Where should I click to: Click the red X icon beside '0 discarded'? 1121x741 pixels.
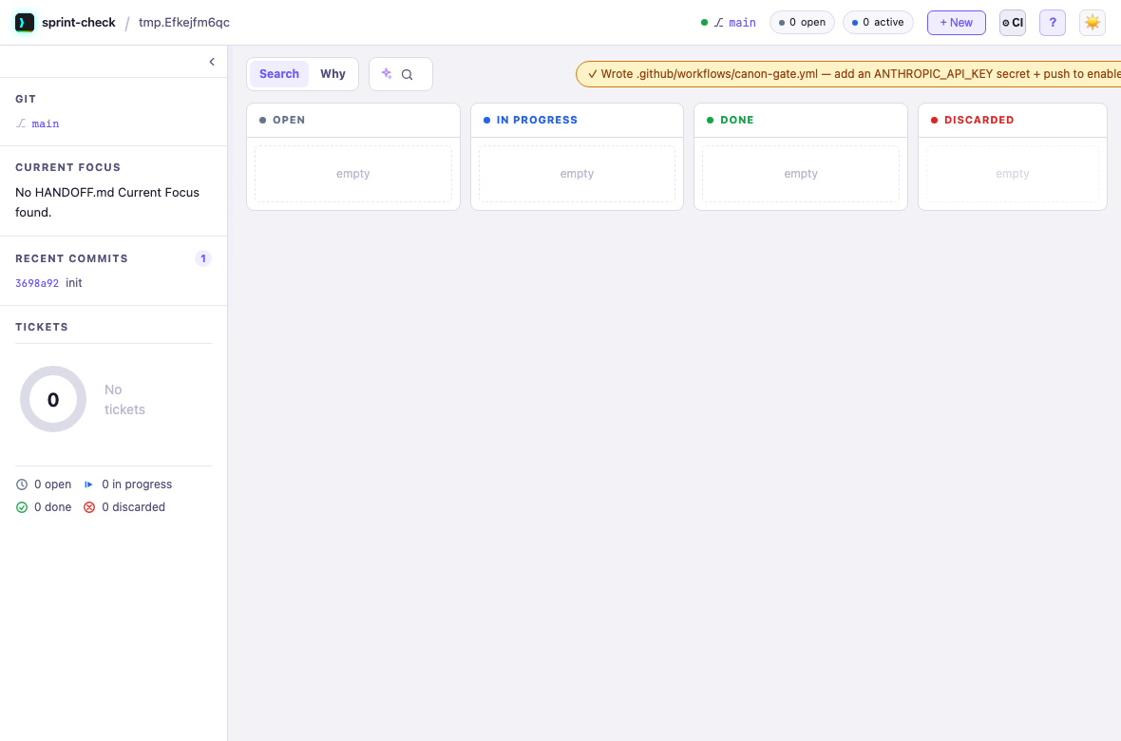click(89, 507)
